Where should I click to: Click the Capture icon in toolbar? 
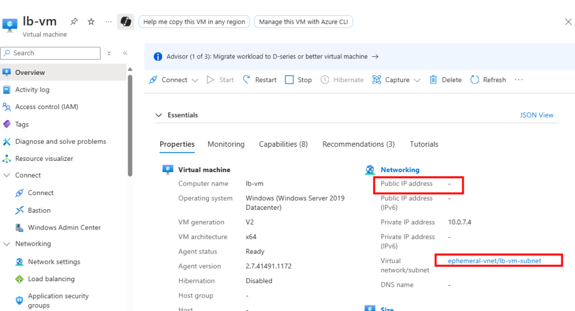377,80
